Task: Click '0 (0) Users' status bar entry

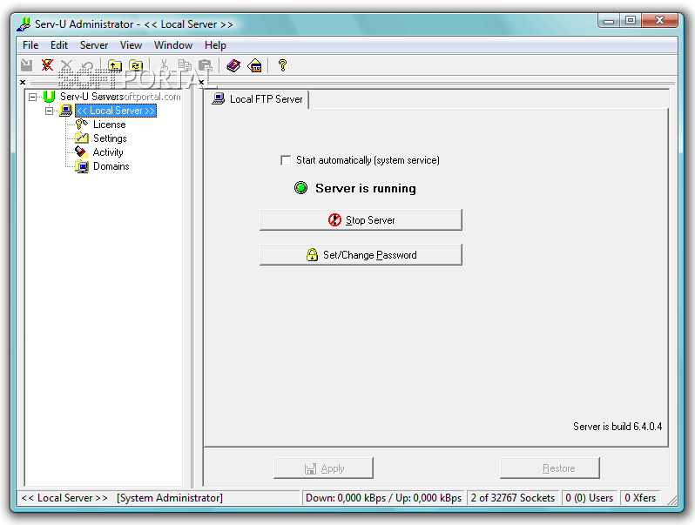Action: 590,498
